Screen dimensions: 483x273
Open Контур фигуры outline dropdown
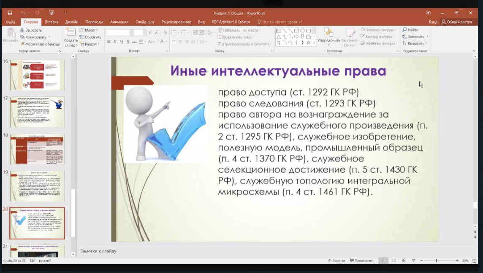377,37
